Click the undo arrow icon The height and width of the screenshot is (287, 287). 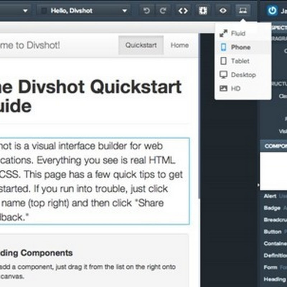point(147,11)
